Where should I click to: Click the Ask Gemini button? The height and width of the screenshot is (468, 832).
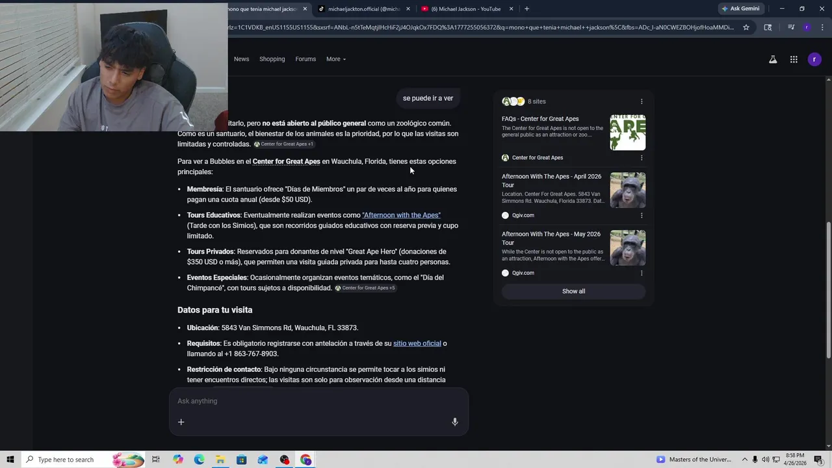tap(740, 8)
